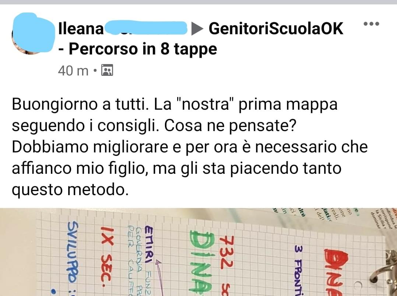Click the green 'DINA' lettering in photo
Image resolution: width=397 pixels, height=296 pixels.
(201, 262)
